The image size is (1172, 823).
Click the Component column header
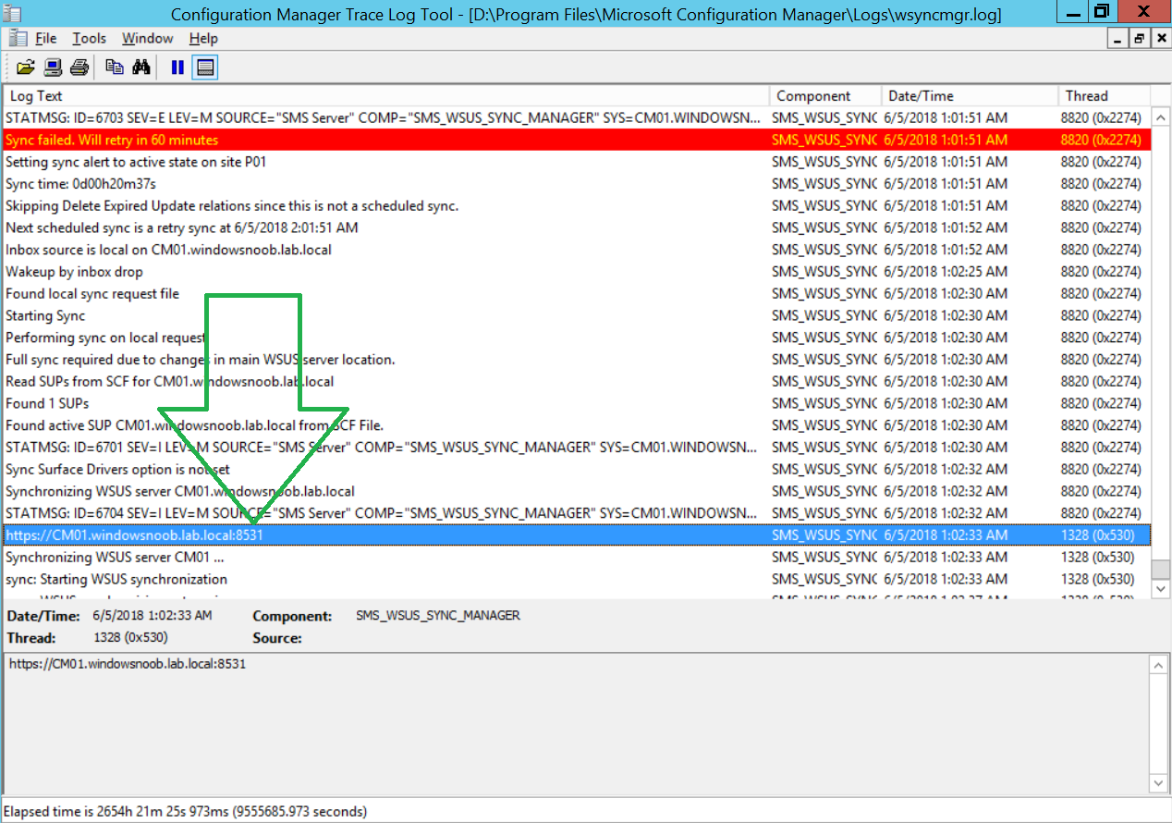click(825, 96)
